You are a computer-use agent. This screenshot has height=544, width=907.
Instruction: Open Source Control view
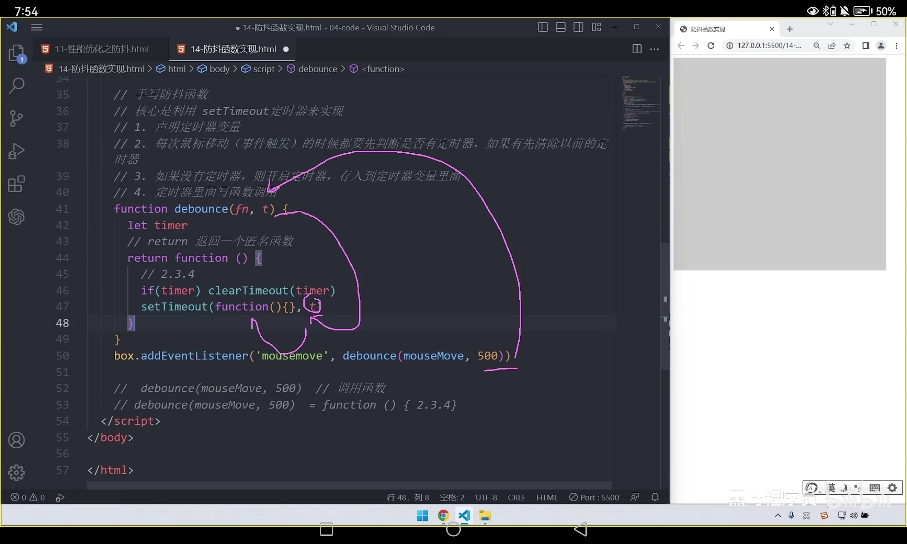16,118
